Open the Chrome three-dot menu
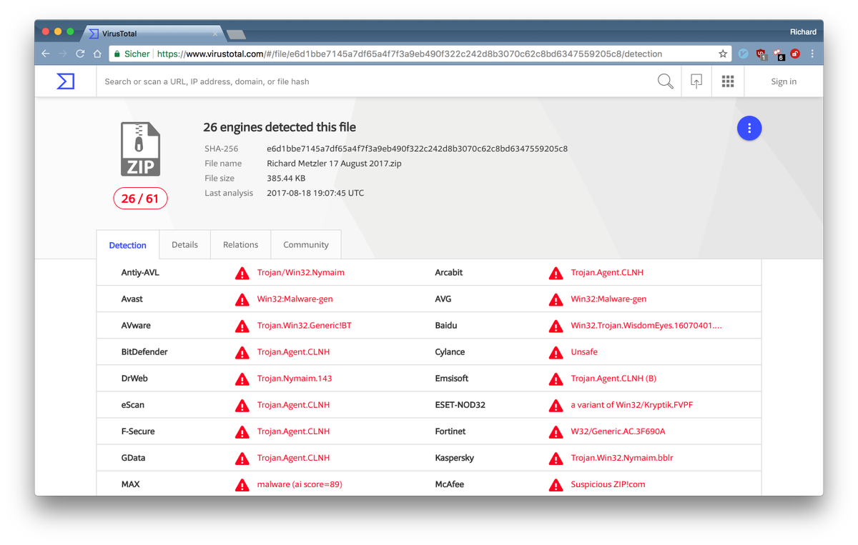The width and height of the screenshot is (858, 545). point(812,54)
